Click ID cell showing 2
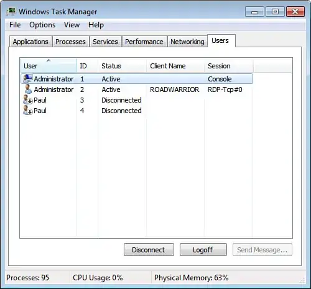Viewport: 311px width, 289px height. pyautogui.click(x=82, y=89)
